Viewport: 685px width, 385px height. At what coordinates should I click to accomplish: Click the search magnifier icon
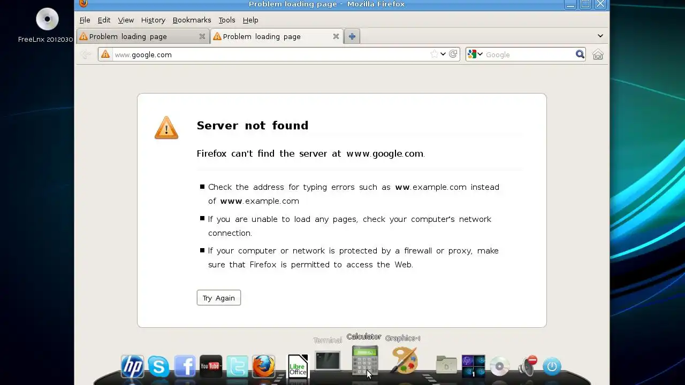pyautogui.click(x=580, y=54)
